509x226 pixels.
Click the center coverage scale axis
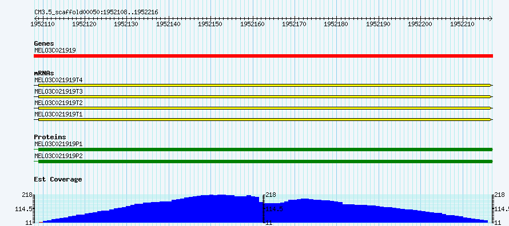coord(263,209)
